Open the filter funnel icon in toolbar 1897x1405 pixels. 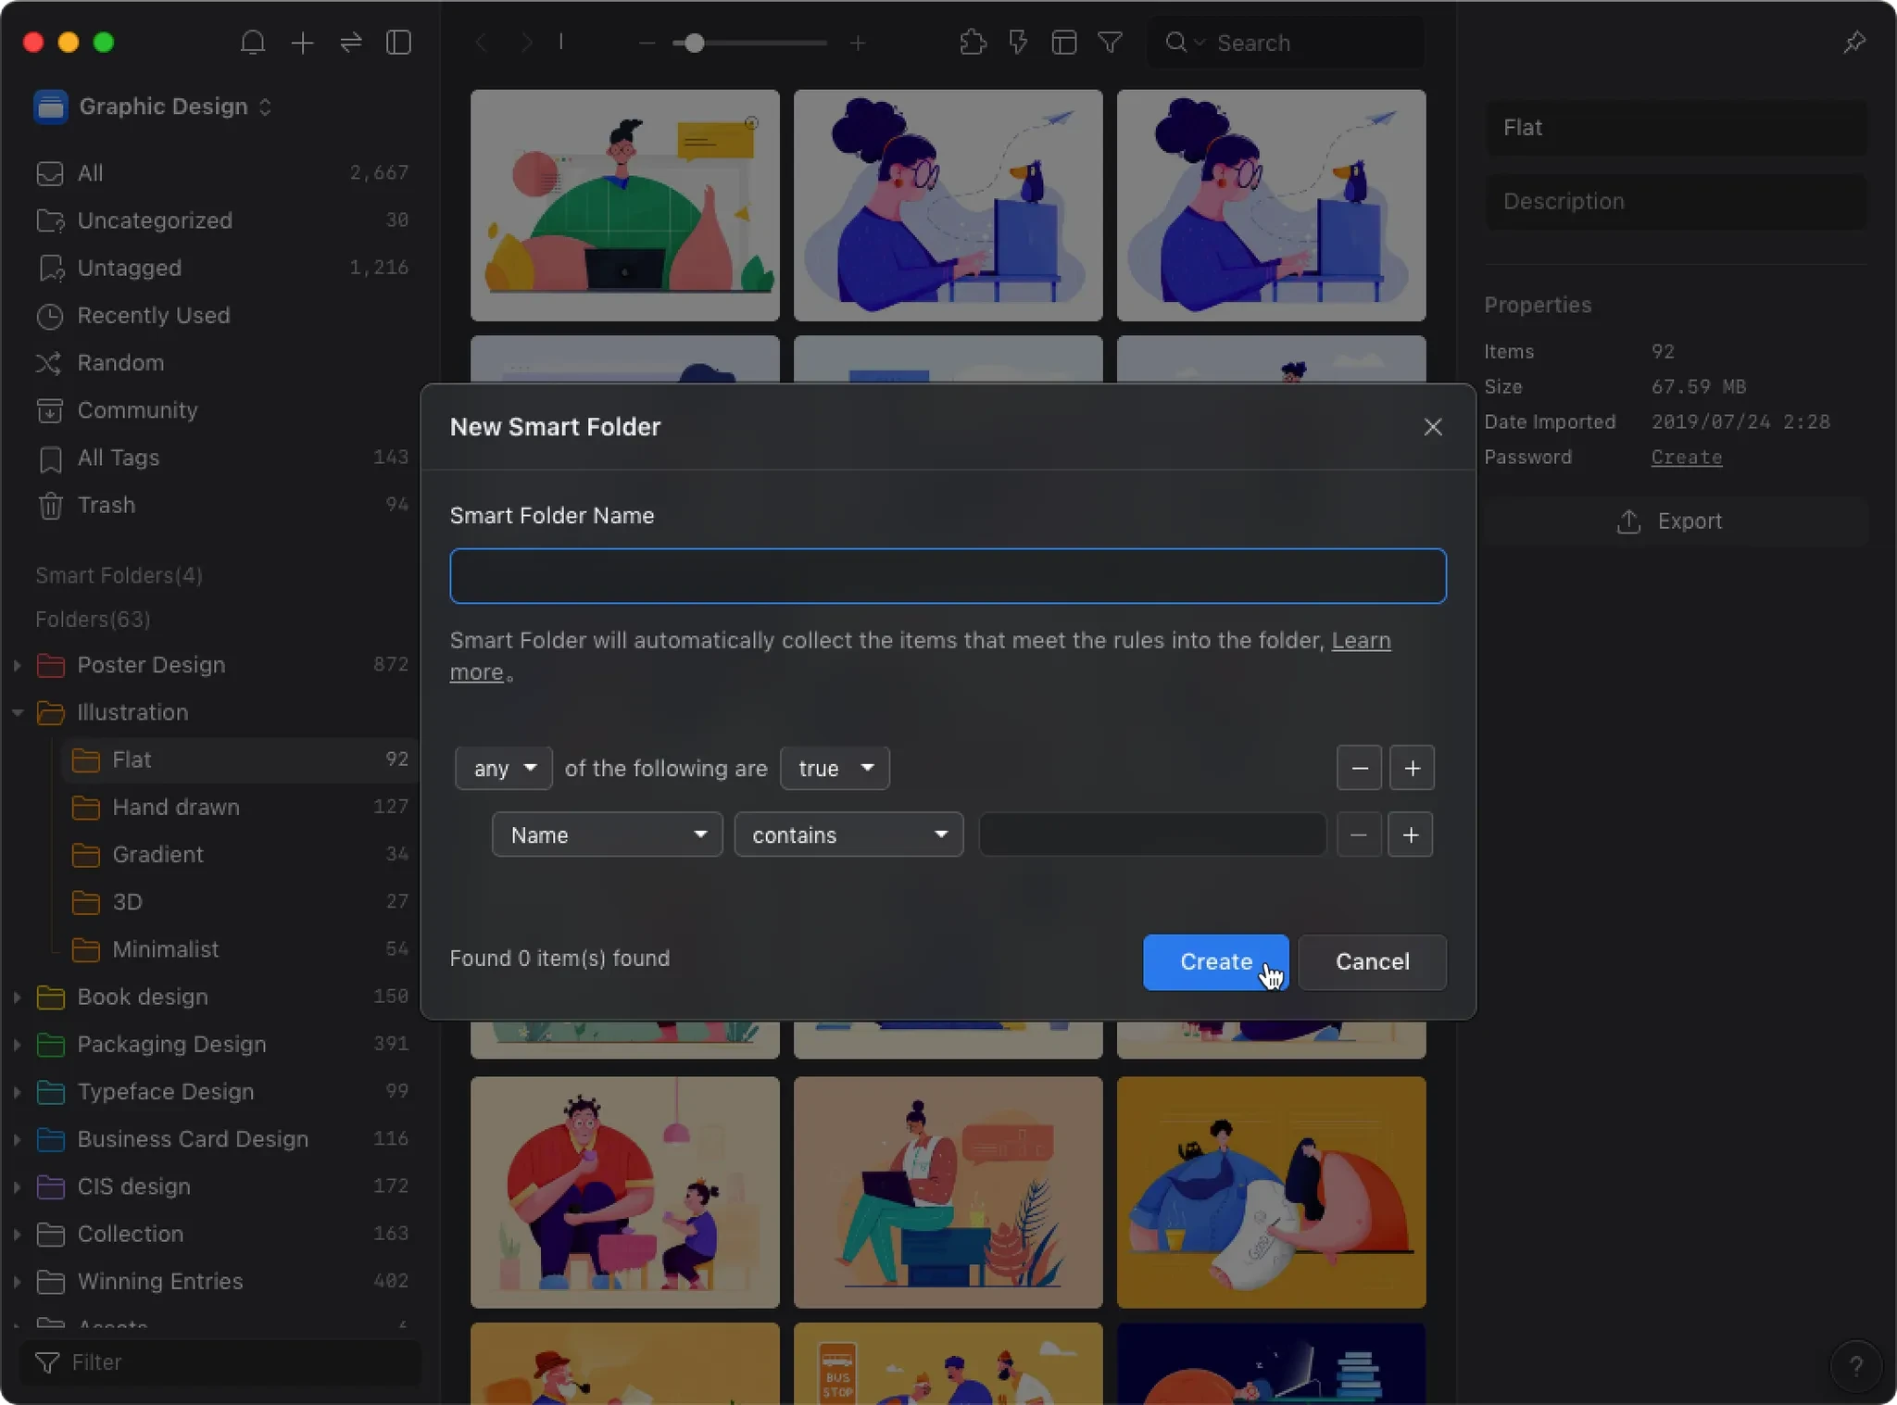pos(1110,43)
